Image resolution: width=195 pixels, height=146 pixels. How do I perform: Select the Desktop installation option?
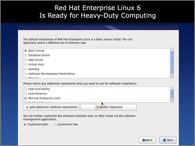(x=26, y=69)
